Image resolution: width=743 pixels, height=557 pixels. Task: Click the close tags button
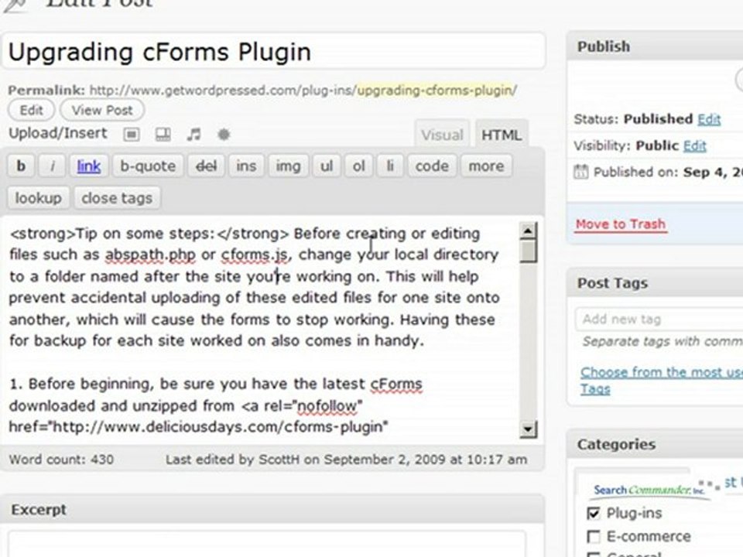[x=117, y=198]
